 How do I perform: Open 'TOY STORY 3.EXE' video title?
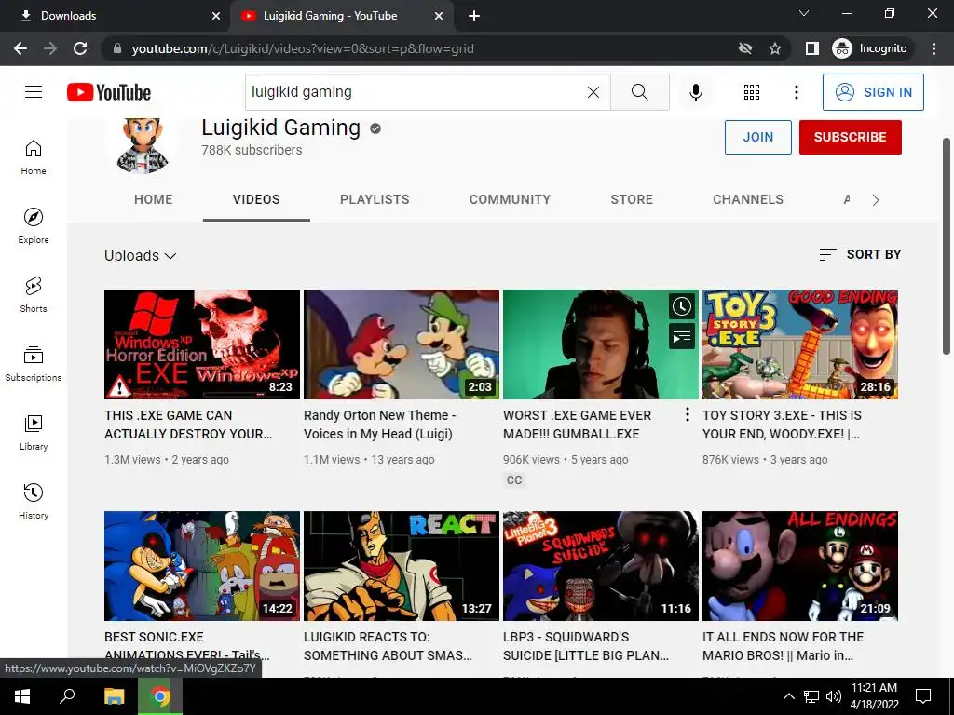coord(782,425)
